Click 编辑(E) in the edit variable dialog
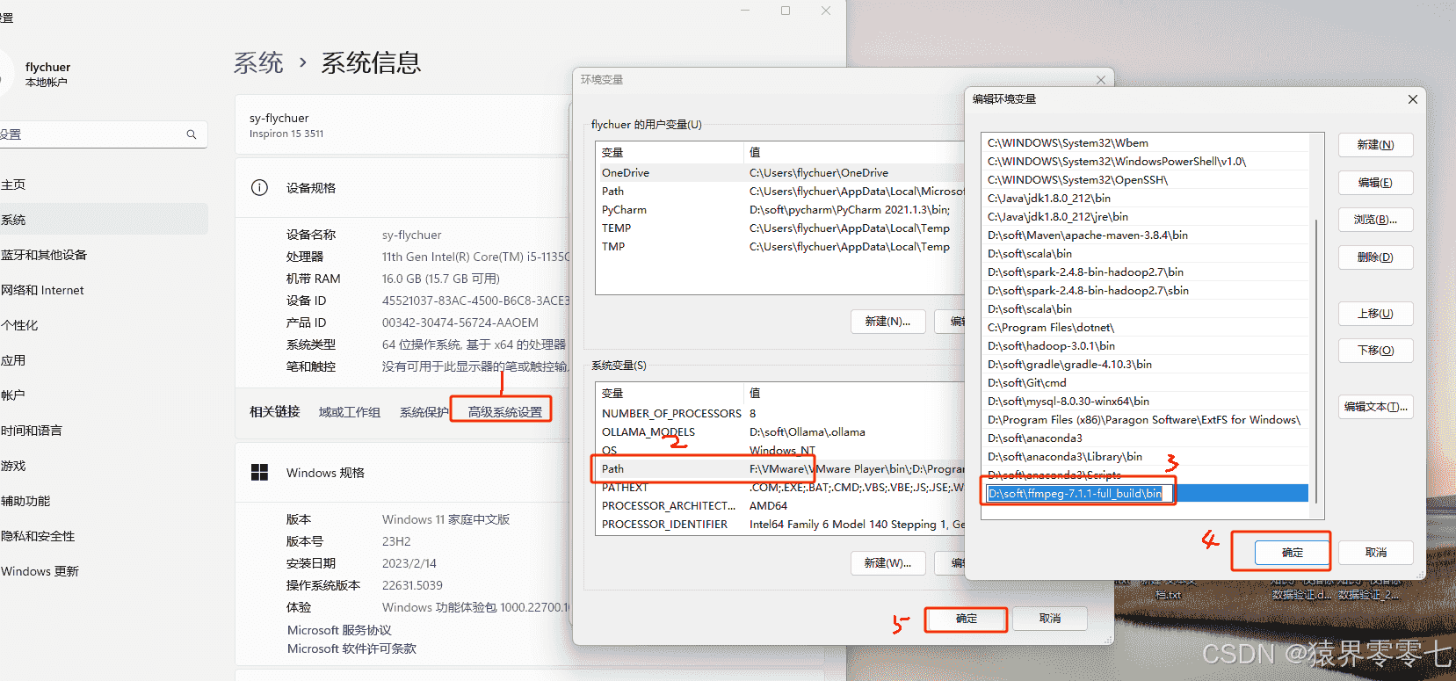 pos(1375,183)
